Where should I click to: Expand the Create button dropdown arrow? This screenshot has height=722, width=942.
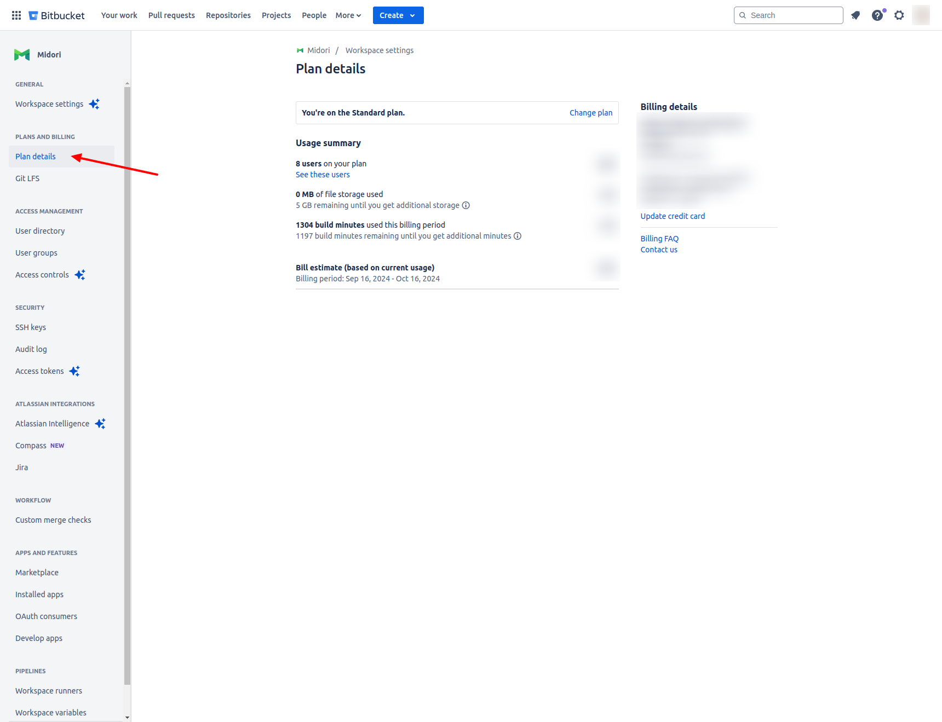pyautogui.click(x=412, y=15)
